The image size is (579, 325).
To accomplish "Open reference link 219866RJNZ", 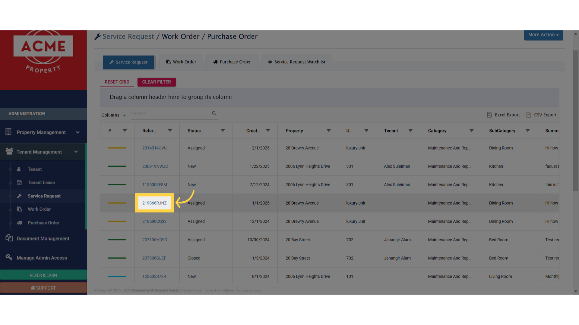I will (x=154, y=203).
